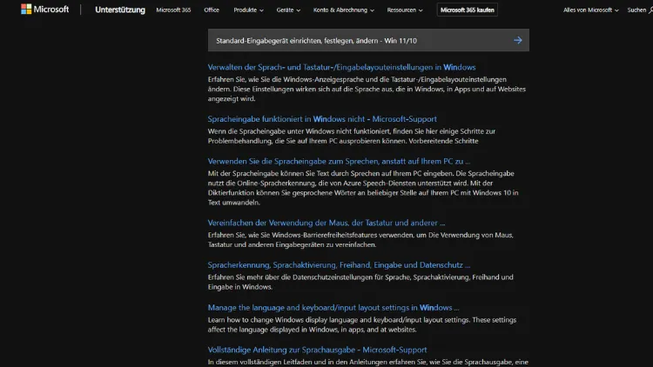Open result Verwenden Sie die Spracheingabe zum Sprechen
This screenshot has width=653, height=367.
pyautogui.click(x=339, y=162)
